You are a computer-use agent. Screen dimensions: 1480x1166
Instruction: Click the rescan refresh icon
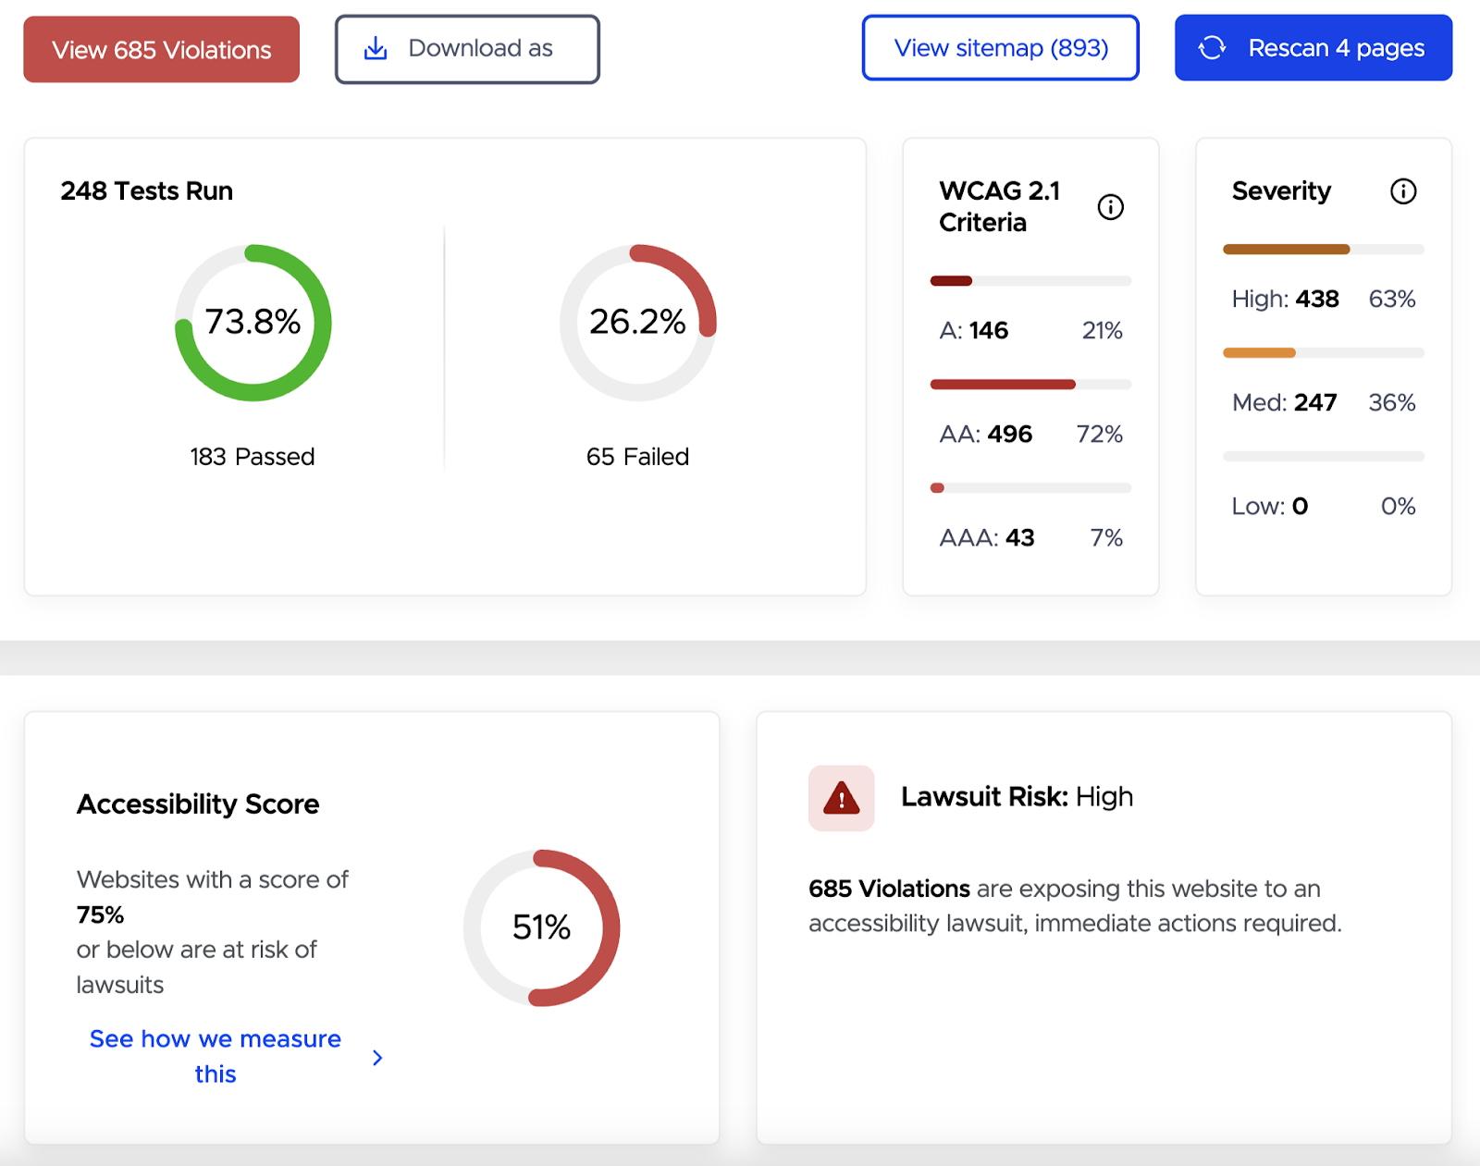pos(1212,48)
